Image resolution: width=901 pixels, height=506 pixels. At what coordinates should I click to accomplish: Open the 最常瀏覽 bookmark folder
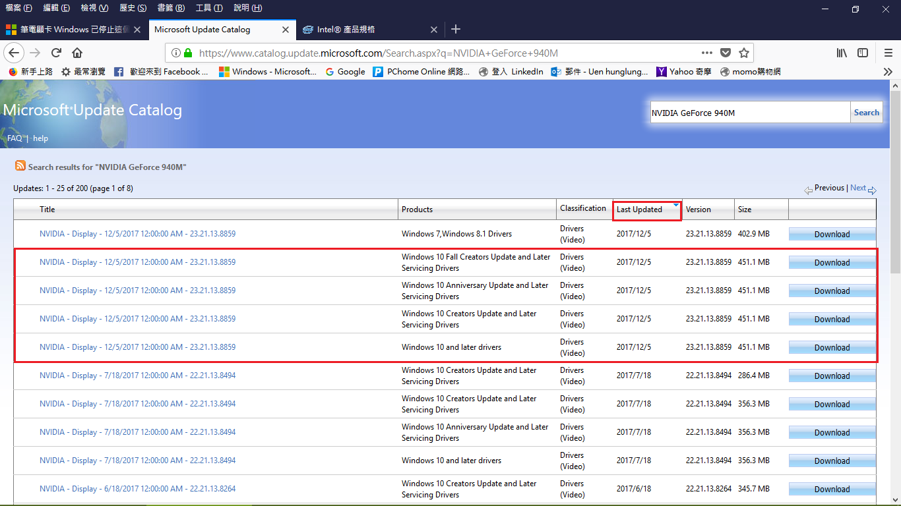(83, 71)
